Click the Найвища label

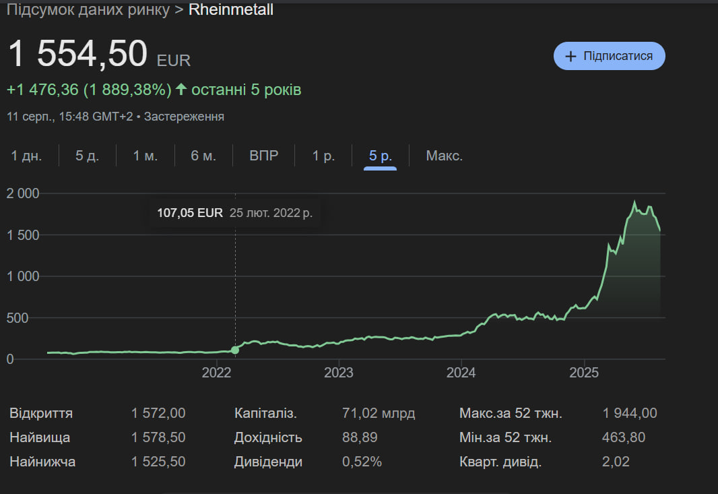point(40,437)
